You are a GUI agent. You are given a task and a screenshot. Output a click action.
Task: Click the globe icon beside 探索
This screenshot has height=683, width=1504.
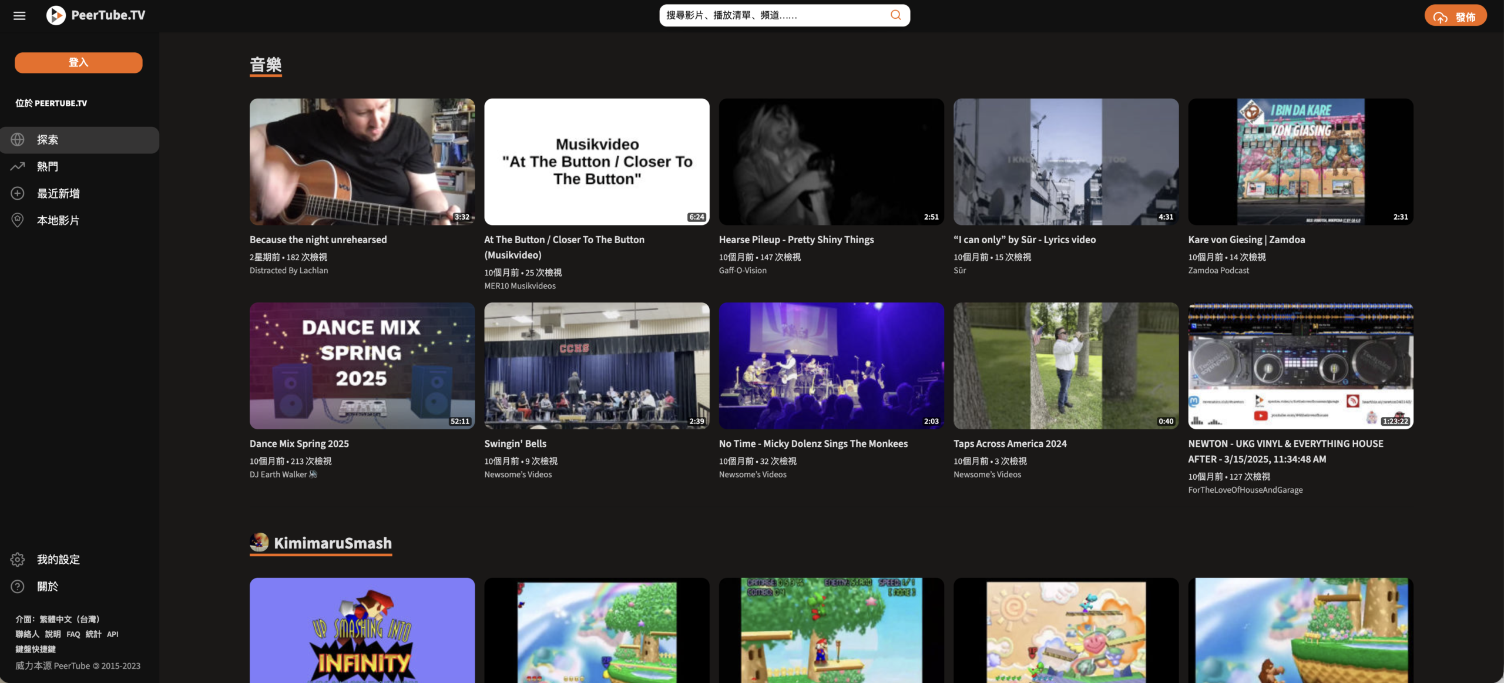click(18, 140)
